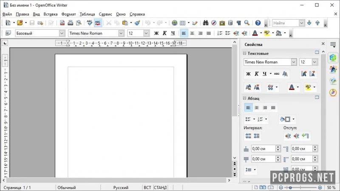Insert hyperlink globe icon
340x191 pixels.
pos(174,23)
